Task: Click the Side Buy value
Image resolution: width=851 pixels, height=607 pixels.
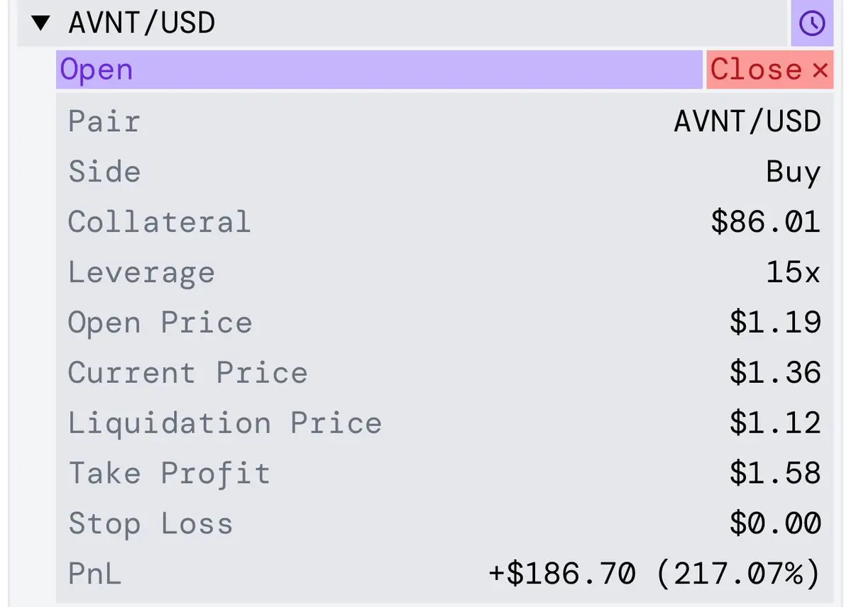Action: coord(794,172)
